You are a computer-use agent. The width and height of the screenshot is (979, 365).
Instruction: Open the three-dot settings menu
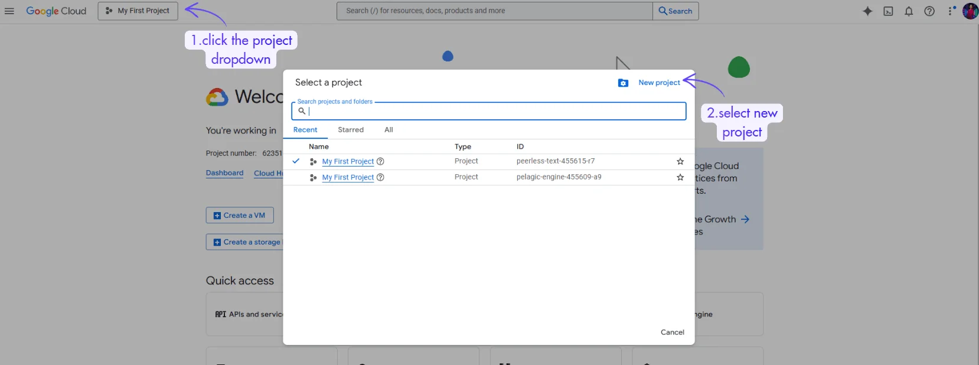[951, 11]
